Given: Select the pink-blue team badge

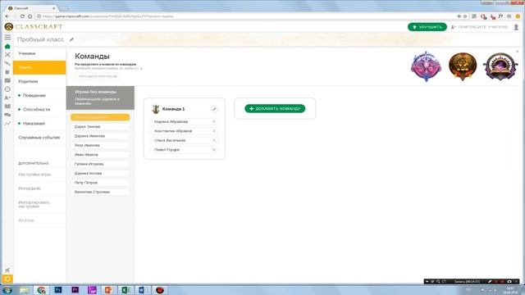Looking at the screenshot, I should point(426,66).
